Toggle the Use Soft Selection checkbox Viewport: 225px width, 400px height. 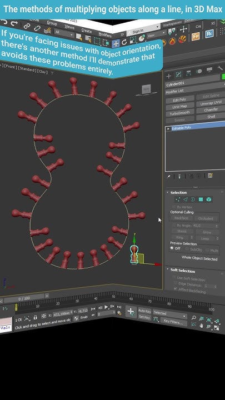click(174, 278)
